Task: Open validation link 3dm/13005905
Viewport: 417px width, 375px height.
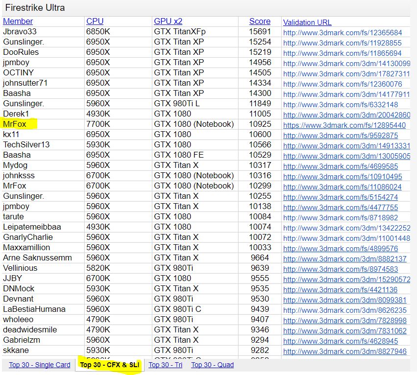Action: click(x=347, y=156)
